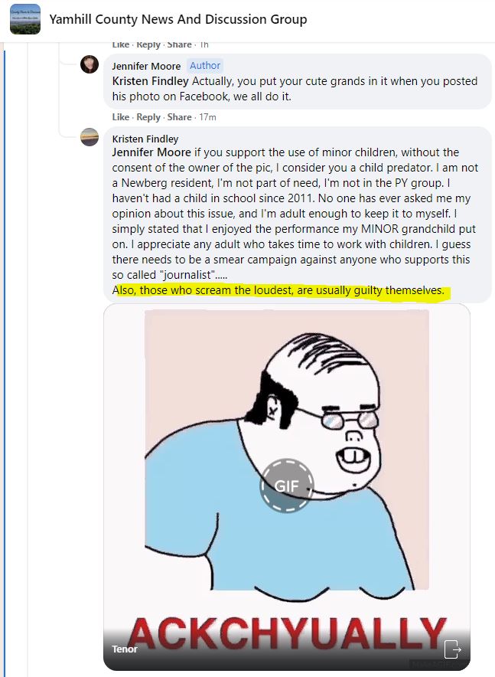Click the Jennifer Moore author name

(x=146, y=66)
